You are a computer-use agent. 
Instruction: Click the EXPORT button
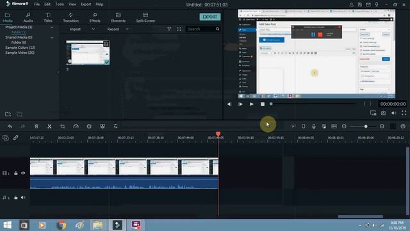point(210,17)
